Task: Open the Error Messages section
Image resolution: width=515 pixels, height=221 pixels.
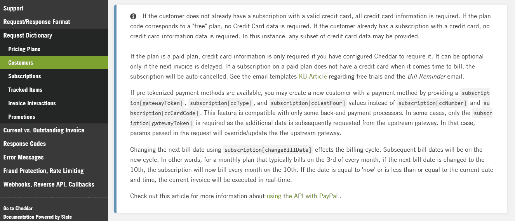Action: tap(23, 157)
